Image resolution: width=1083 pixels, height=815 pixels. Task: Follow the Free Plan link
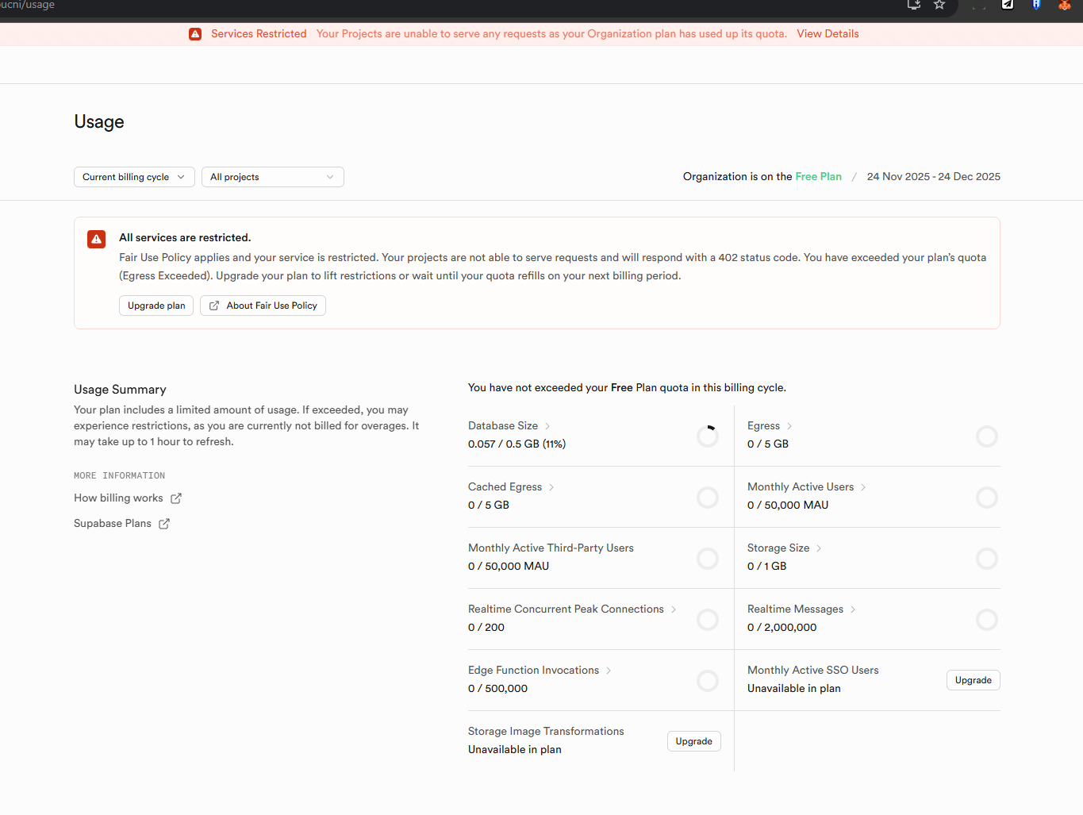(x=818, y=176)
